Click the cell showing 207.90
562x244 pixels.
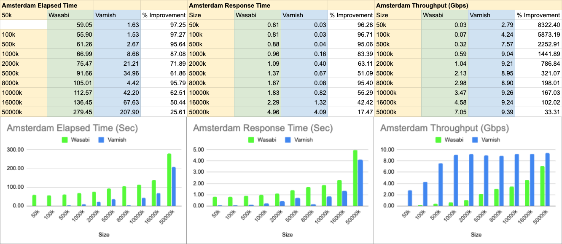117,112
